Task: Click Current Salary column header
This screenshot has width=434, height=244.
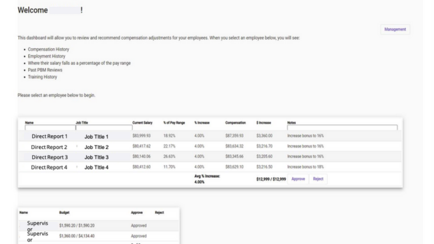Action: click(142, 122)
